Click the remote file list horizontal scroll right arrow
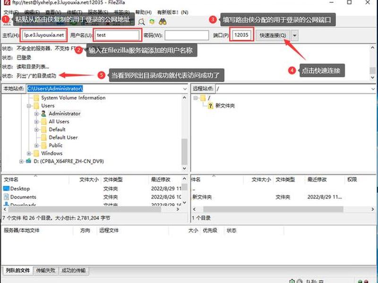This screenshot has height=283, width=378. click(x=372, y=209)
